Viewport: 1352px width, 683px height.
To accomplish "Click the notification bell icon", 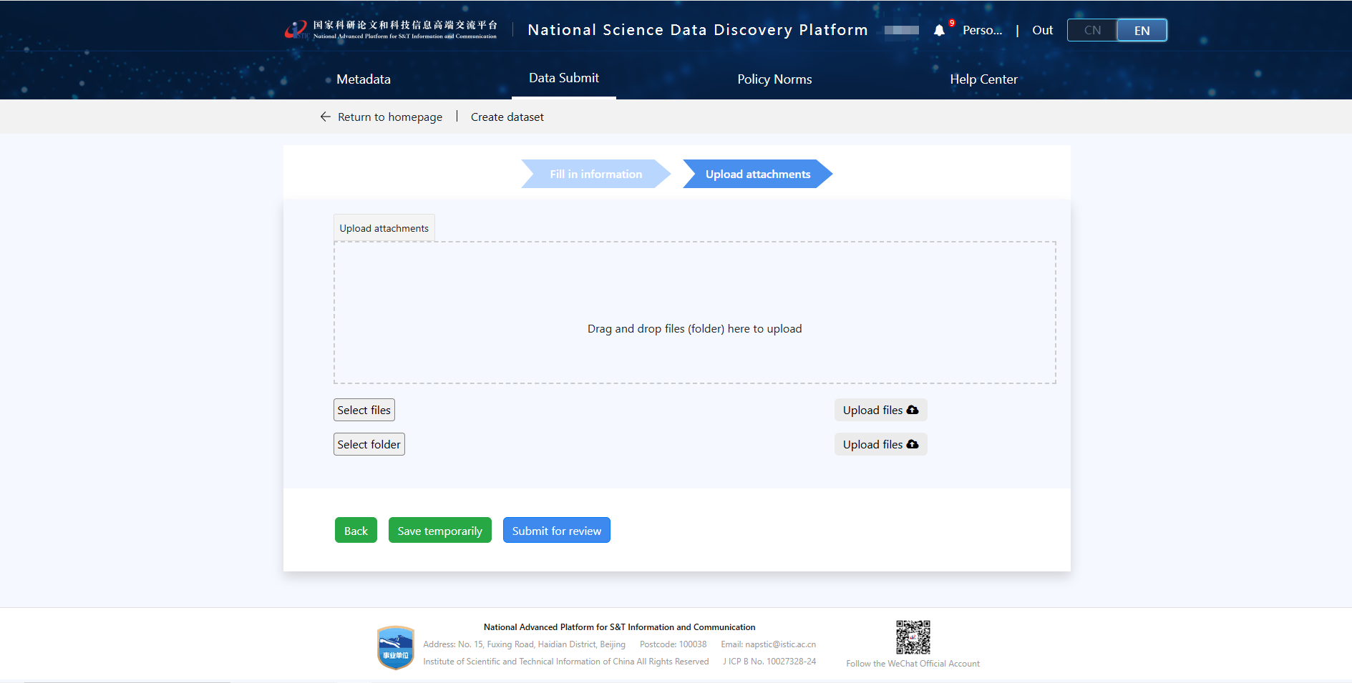I will 939,30.
